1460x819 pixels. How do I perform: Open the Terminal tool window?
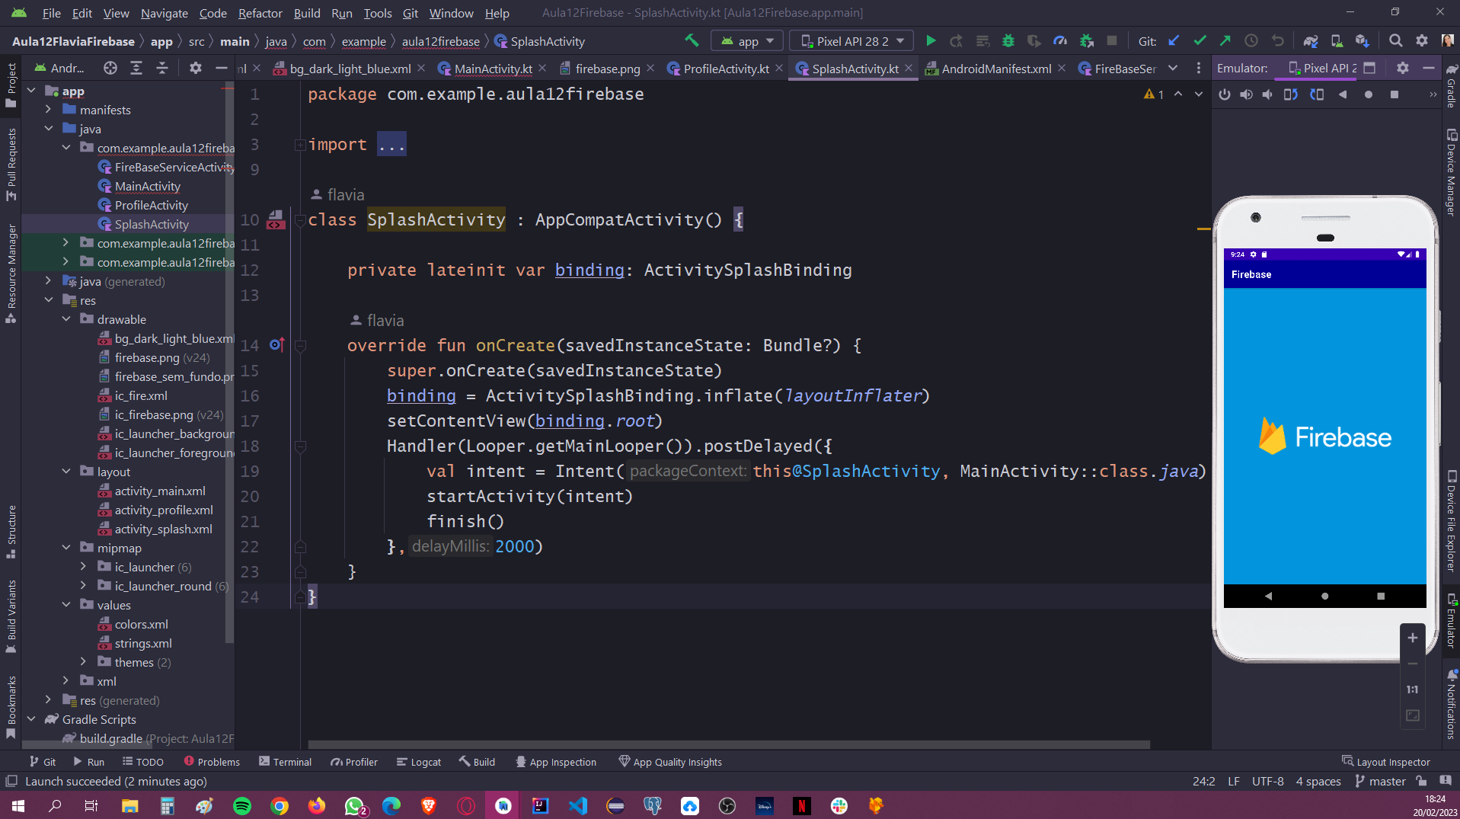[x=285, y=761]
